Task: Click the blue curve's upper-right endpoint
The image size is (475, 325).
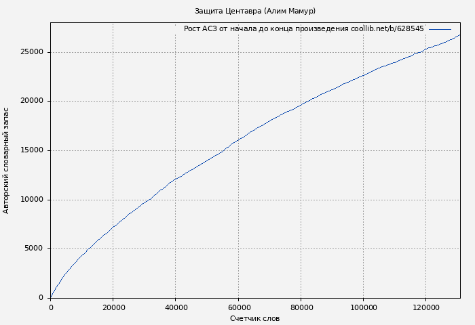Action: (459, 35)
